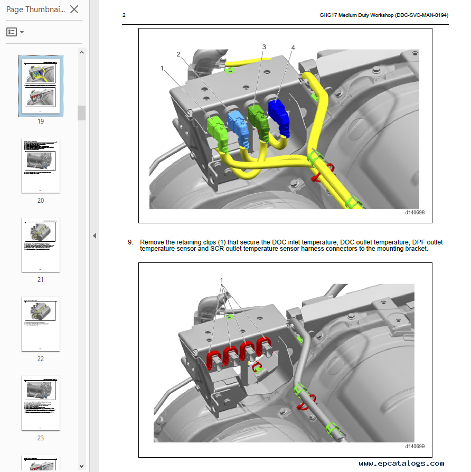Click the thumbnails scrollbar down arrow
471x472 pixels.
[x=81, y=466]
